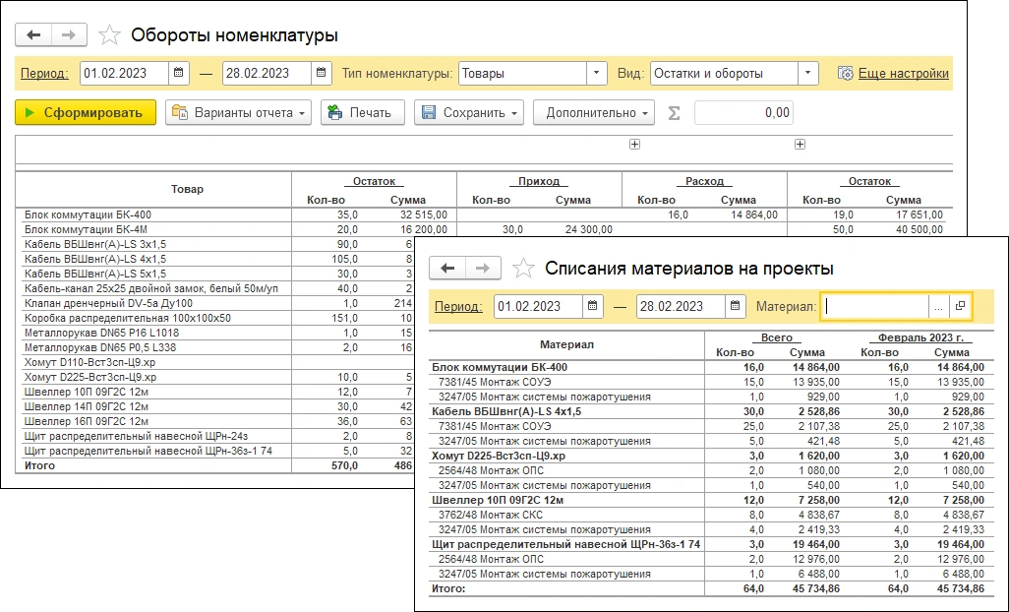Open Варианты отчета dropdown
The width and height of the screenshot is (1009, 612).
point(238,112)
